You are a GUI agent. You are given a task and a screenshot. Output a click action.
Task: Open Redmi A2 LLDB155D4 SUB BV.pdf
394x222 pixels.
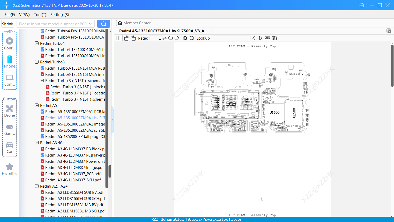72,193
